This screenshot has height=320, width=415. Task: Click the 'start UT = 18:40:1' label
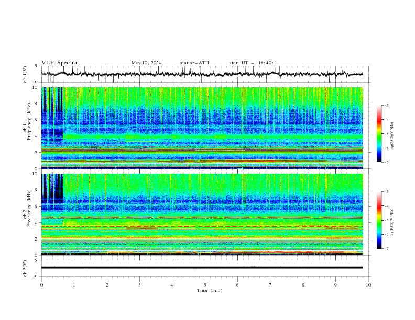(253, 63)
